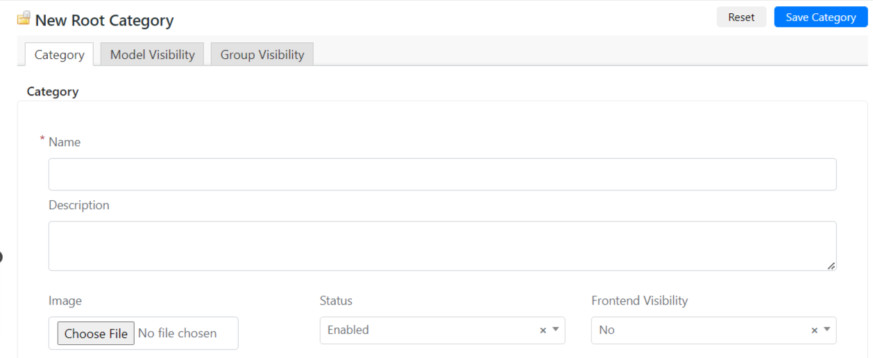Click the Name field label
The image size is (873, 358).
(x=65, y=142)
